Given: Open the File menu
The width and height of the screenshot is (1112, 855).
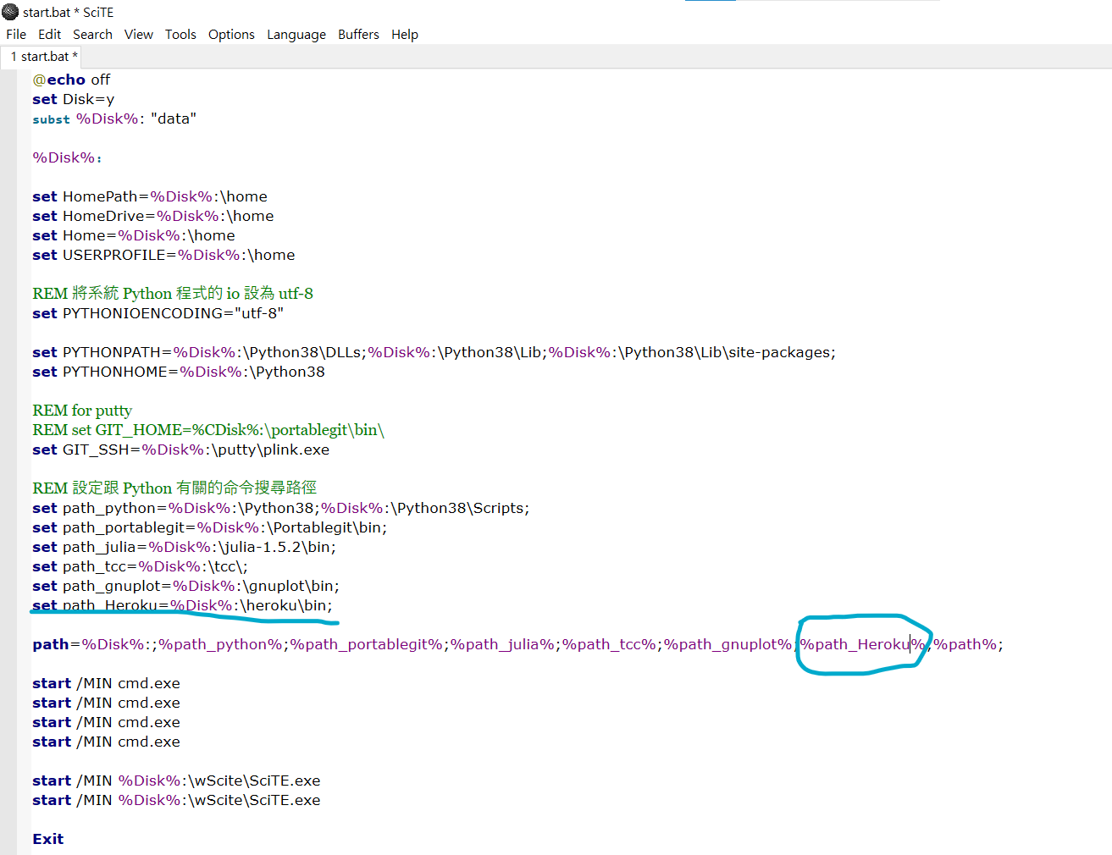Looking at the screenshot, I should [16, 35].
